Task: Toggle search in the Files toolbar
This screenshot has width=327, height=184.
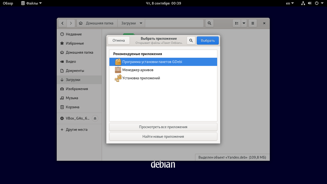Action: [x=209, y=23]
